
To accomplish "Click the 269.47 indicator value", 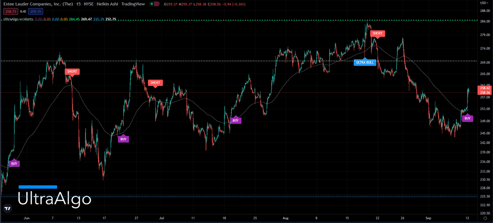I will point(86,19).
